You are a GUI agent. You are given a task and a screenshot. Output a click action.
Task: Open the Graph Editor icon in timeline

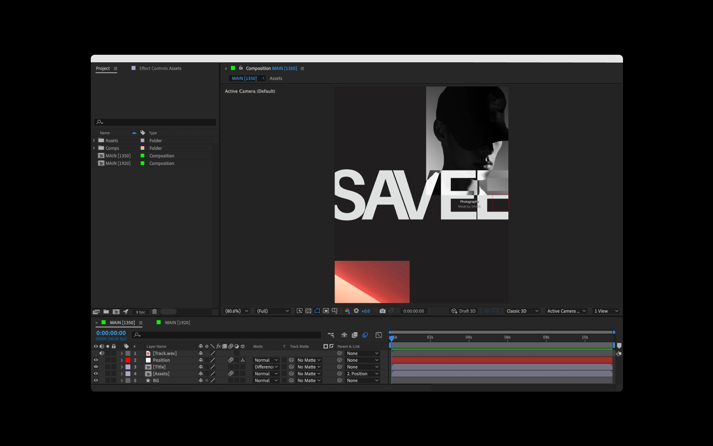pyautogui.click(x=378, y=335)
